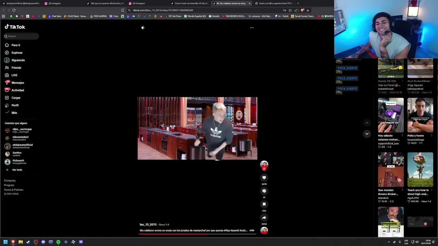Open the LIVE section
438x246 pixels.
point(14,75)
